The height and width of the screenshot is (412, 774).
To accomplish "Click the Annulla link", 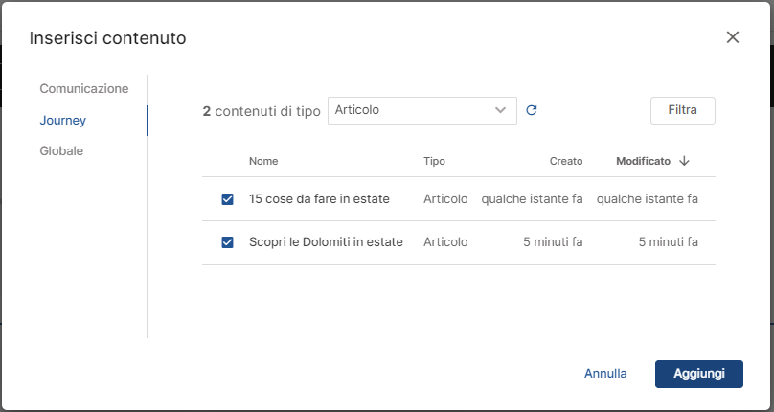I will click(605, 374).
